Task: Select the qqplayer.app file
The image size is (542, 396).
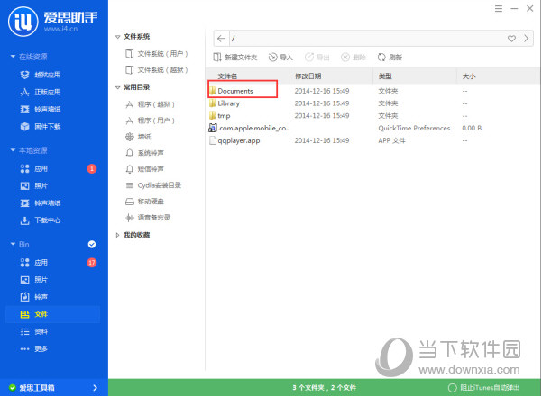Action: coord(234,140)
